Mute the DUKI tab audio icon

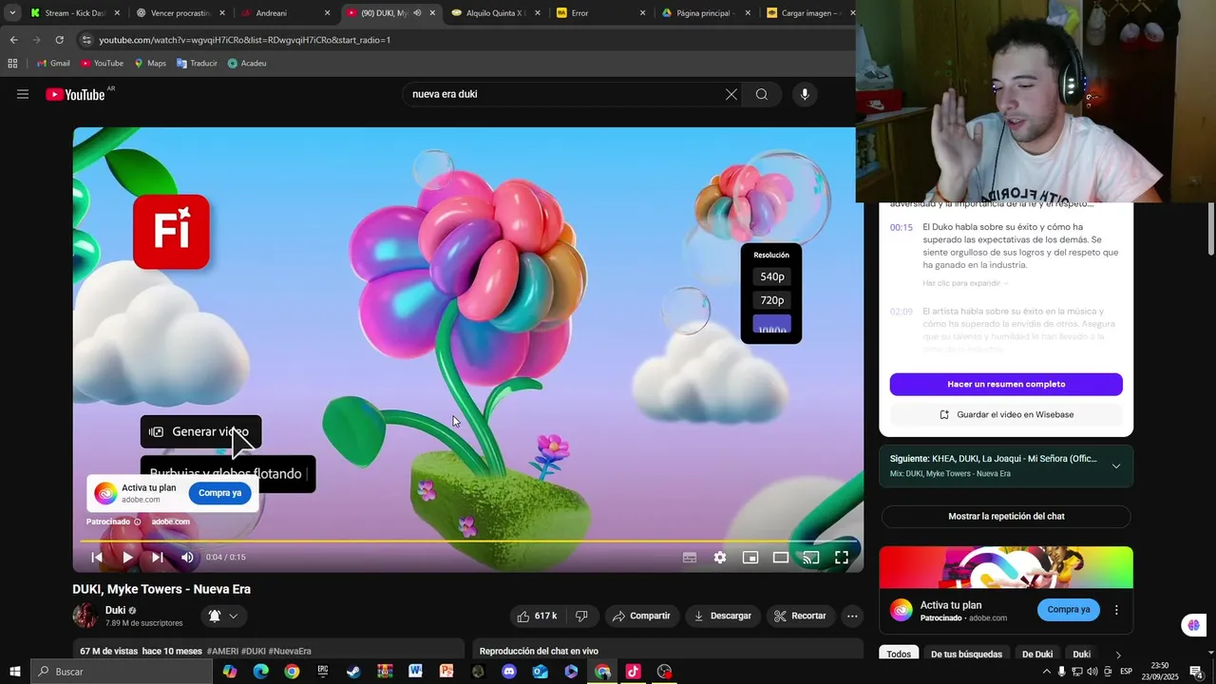coord(417,13)
